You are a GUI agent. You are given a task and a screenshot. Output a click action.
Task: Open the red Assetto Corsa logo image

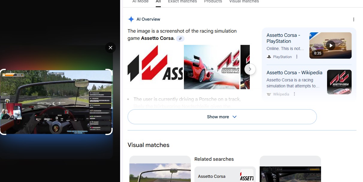[155, 67]
